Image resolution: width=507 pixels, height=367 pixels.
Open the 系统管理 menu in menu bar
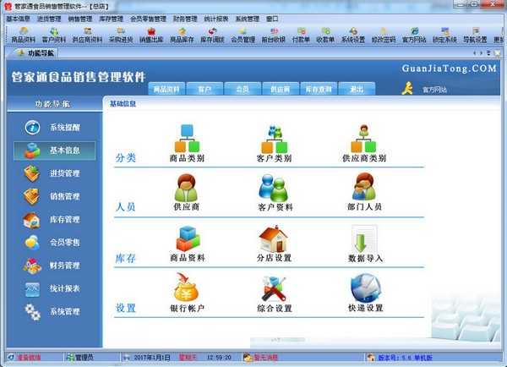click(x=247, y=18)
